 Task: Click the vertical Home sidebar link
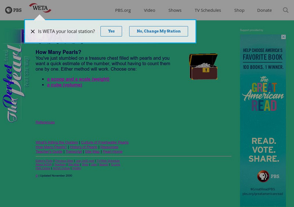6,56
